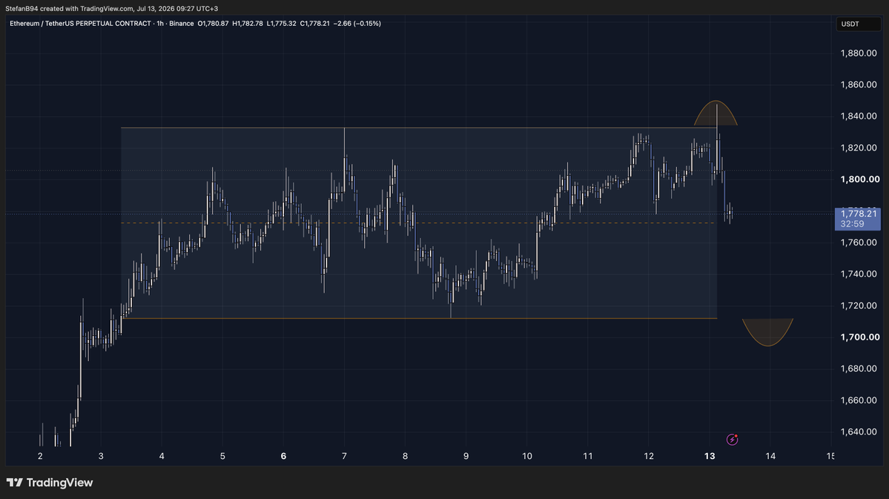
Task: Click date 5 on the time axis
Action: click(222, 456)
